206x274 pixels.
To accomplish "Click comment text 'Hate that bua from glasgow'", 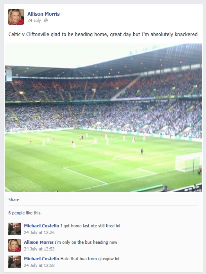I will 88,259.
